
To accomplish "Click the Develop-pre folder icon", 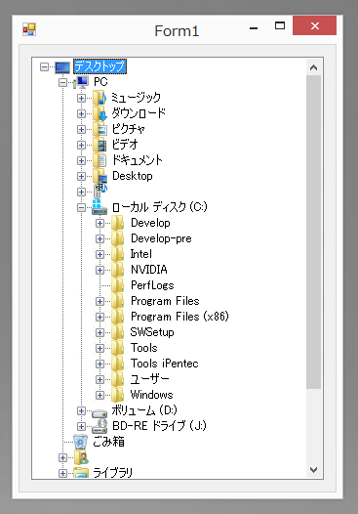I will [x=117, y=239].
